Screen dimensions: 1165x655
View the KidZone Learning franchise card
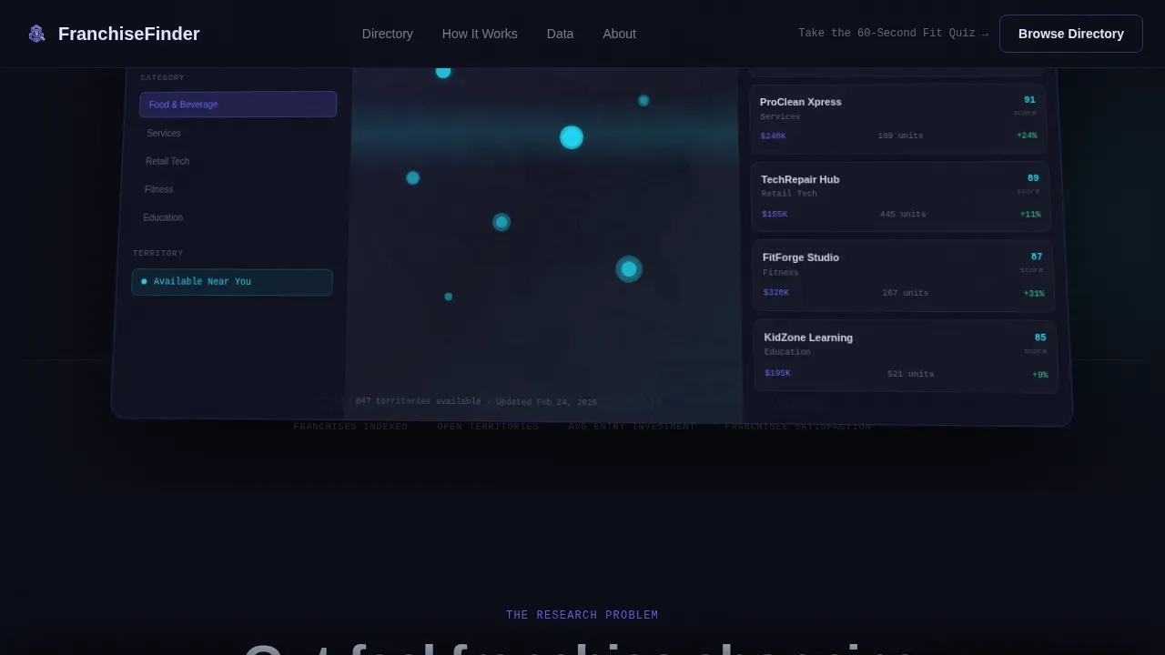[x=906, y=356]
